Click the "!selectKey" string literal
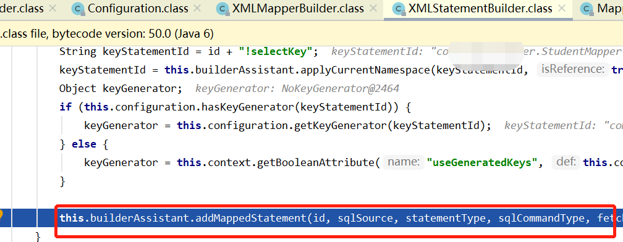623x242 pixels. tap(276, 52)
